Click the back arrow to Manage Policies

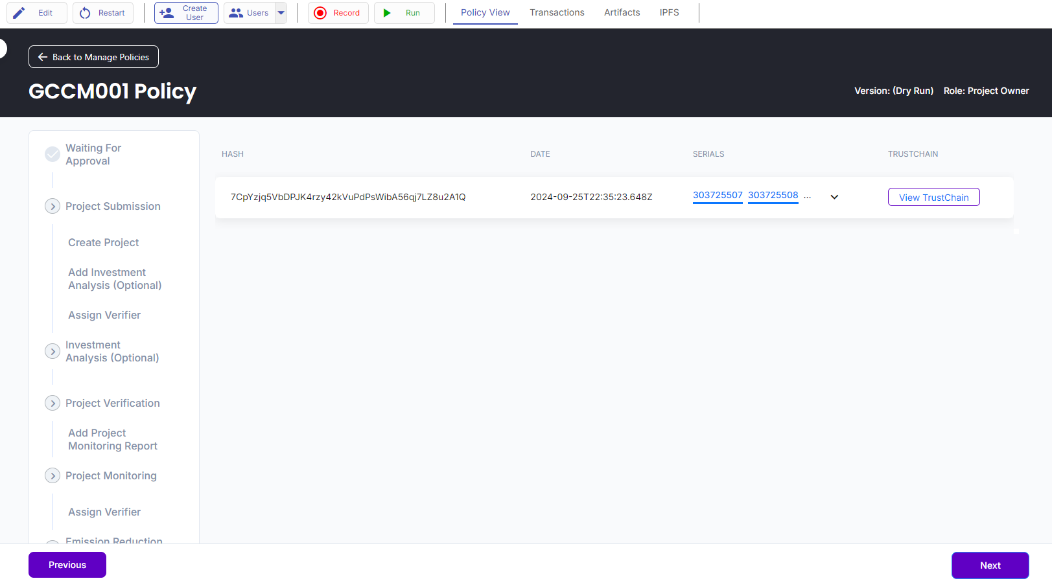(x=43, y=57)
